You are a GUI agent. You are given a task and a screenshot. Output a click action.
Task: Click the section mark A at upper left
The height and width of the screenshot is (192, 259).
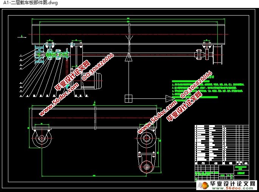point(22,37)
